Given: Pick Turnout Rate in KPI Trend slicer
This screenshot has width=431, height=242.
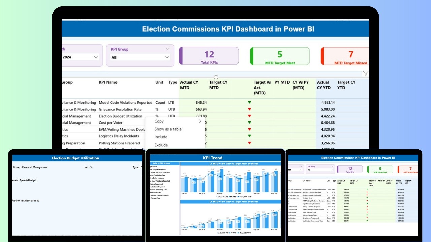Looking at the screenshot, I should click(x=155, y=198).
